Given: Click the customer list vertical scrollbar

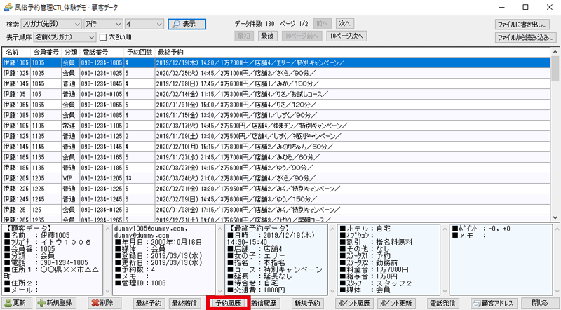Looking at the screenshot, I should (555, 140).
